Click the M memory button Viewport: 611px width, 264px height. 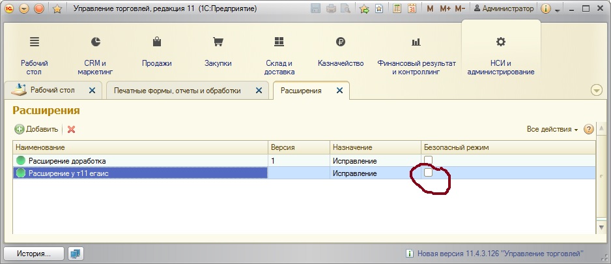point(430,8)
